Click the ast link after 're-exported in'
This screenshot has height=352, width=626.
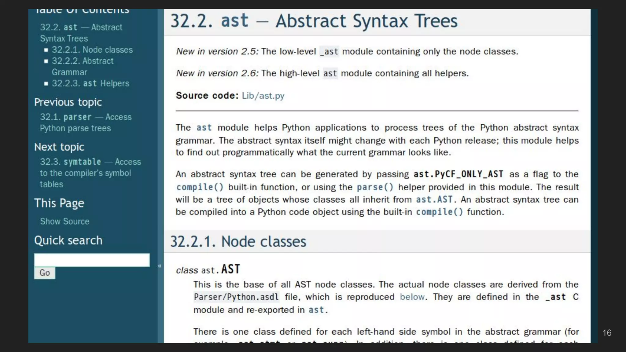click(x=316, y=310)
